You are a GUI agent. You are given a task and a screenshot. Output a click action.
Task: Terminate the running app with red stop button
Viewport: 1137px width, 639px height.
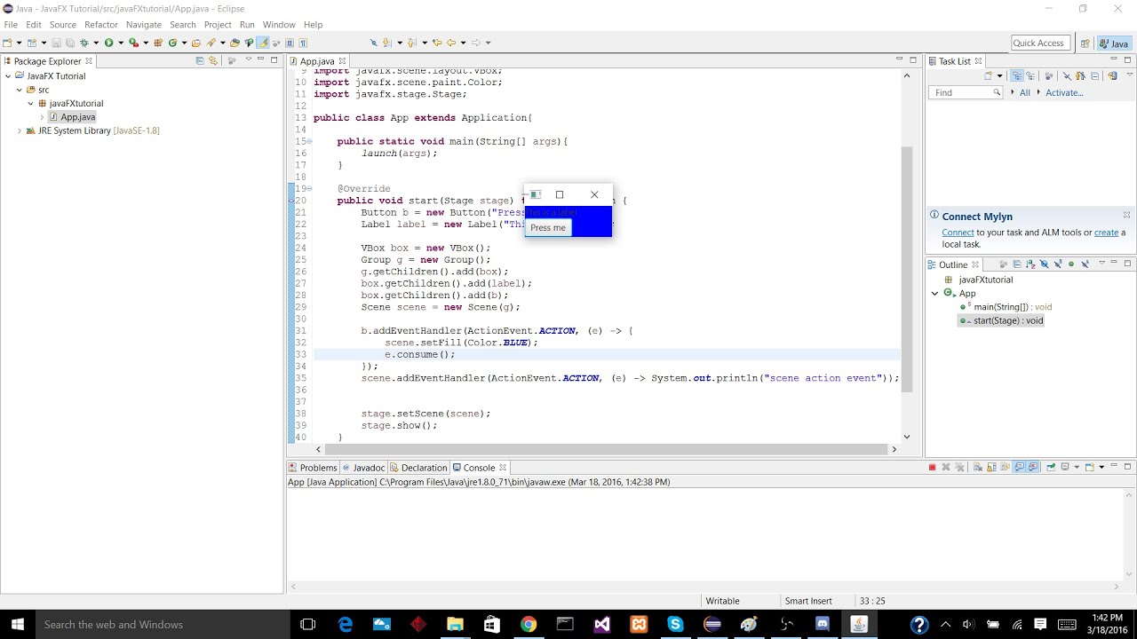(932, 467)
